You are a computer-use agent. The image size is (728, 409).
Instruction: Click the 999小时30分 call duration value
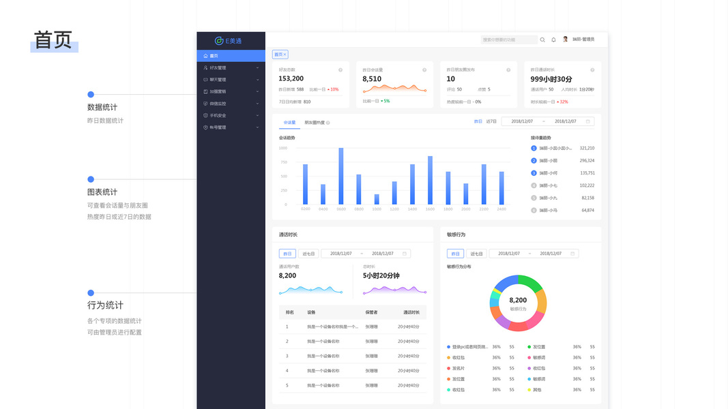coord(551,79)
